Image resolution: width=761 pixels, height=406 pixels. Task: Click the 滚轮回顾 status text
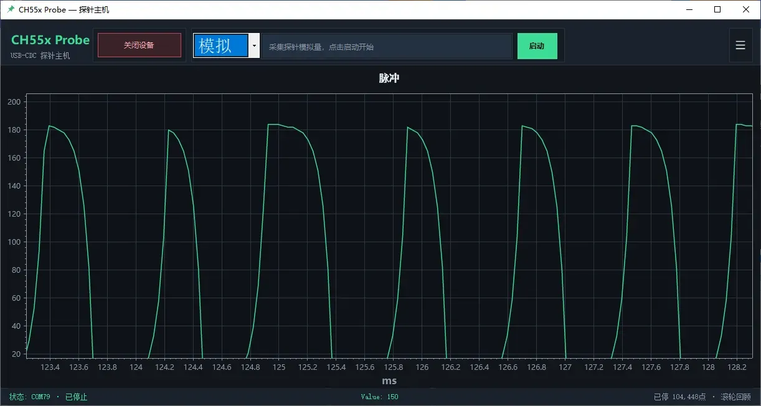click(736, 397)
